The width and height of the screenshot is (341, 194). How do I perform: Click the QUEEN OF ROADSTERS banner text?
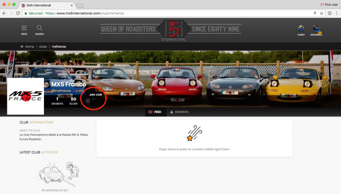[128, 29]
